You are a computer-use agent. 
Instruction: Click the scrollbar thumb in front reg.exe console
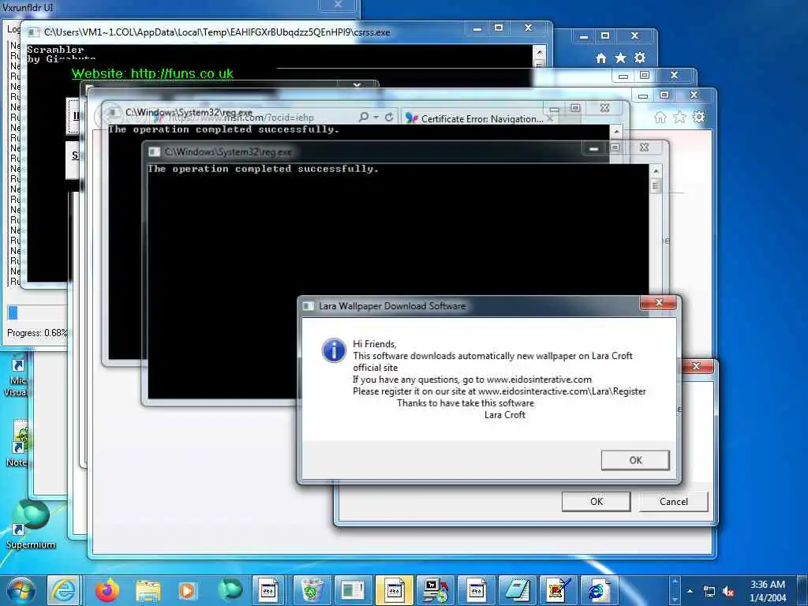point(656,186)
